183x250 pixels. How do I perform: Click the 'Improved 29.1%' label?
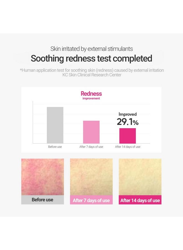(128, 119)
